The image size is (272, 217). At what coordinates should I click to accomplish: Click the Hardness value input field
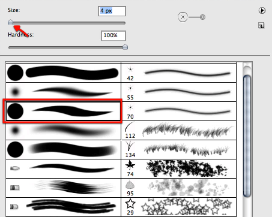pyautogui.click(x=113, y=35)
